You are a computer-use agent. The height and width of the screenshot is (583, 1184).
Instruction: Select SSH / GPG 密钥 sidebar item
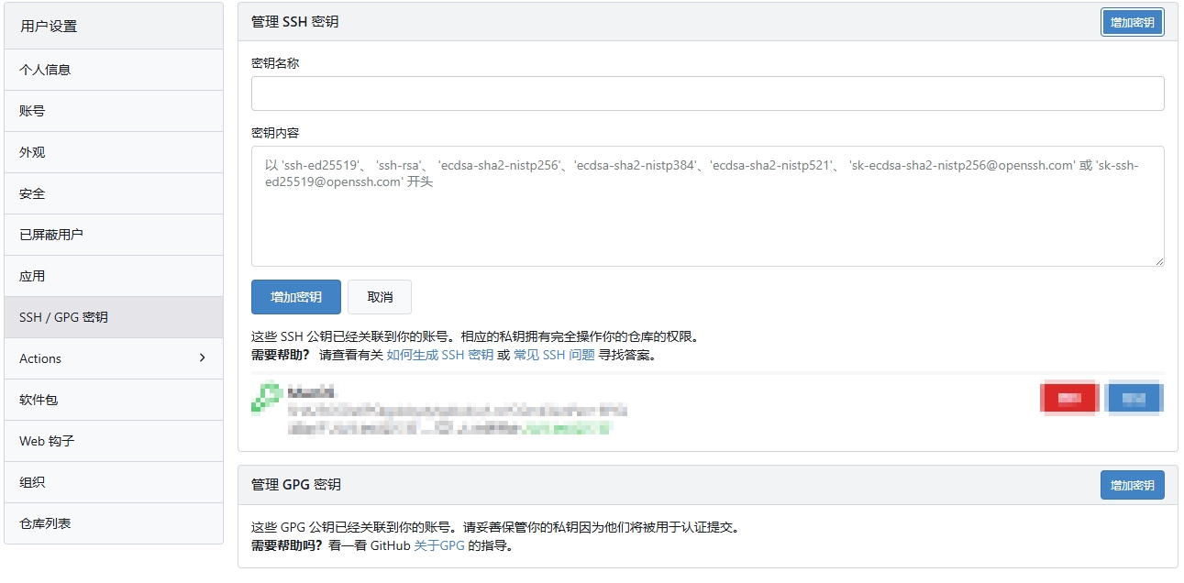[x=63, y=317]
